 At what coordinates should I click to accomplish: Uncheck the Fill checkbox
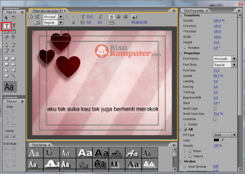coord(185,129)
